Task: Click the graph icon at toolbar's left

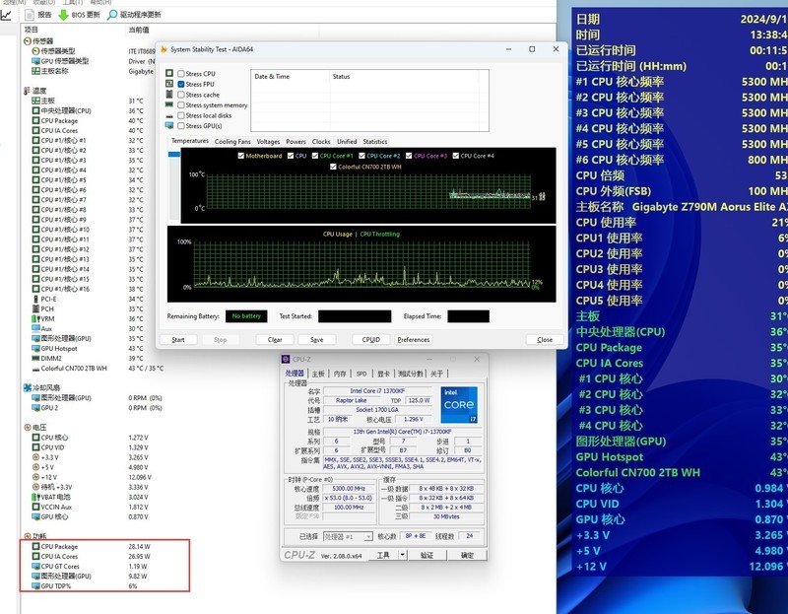Action: pyautogui.click(x=6, y=15)
